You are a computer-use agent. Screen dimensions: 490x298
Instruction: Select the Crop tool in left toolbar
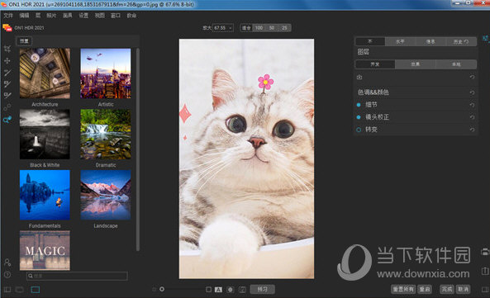7,49
